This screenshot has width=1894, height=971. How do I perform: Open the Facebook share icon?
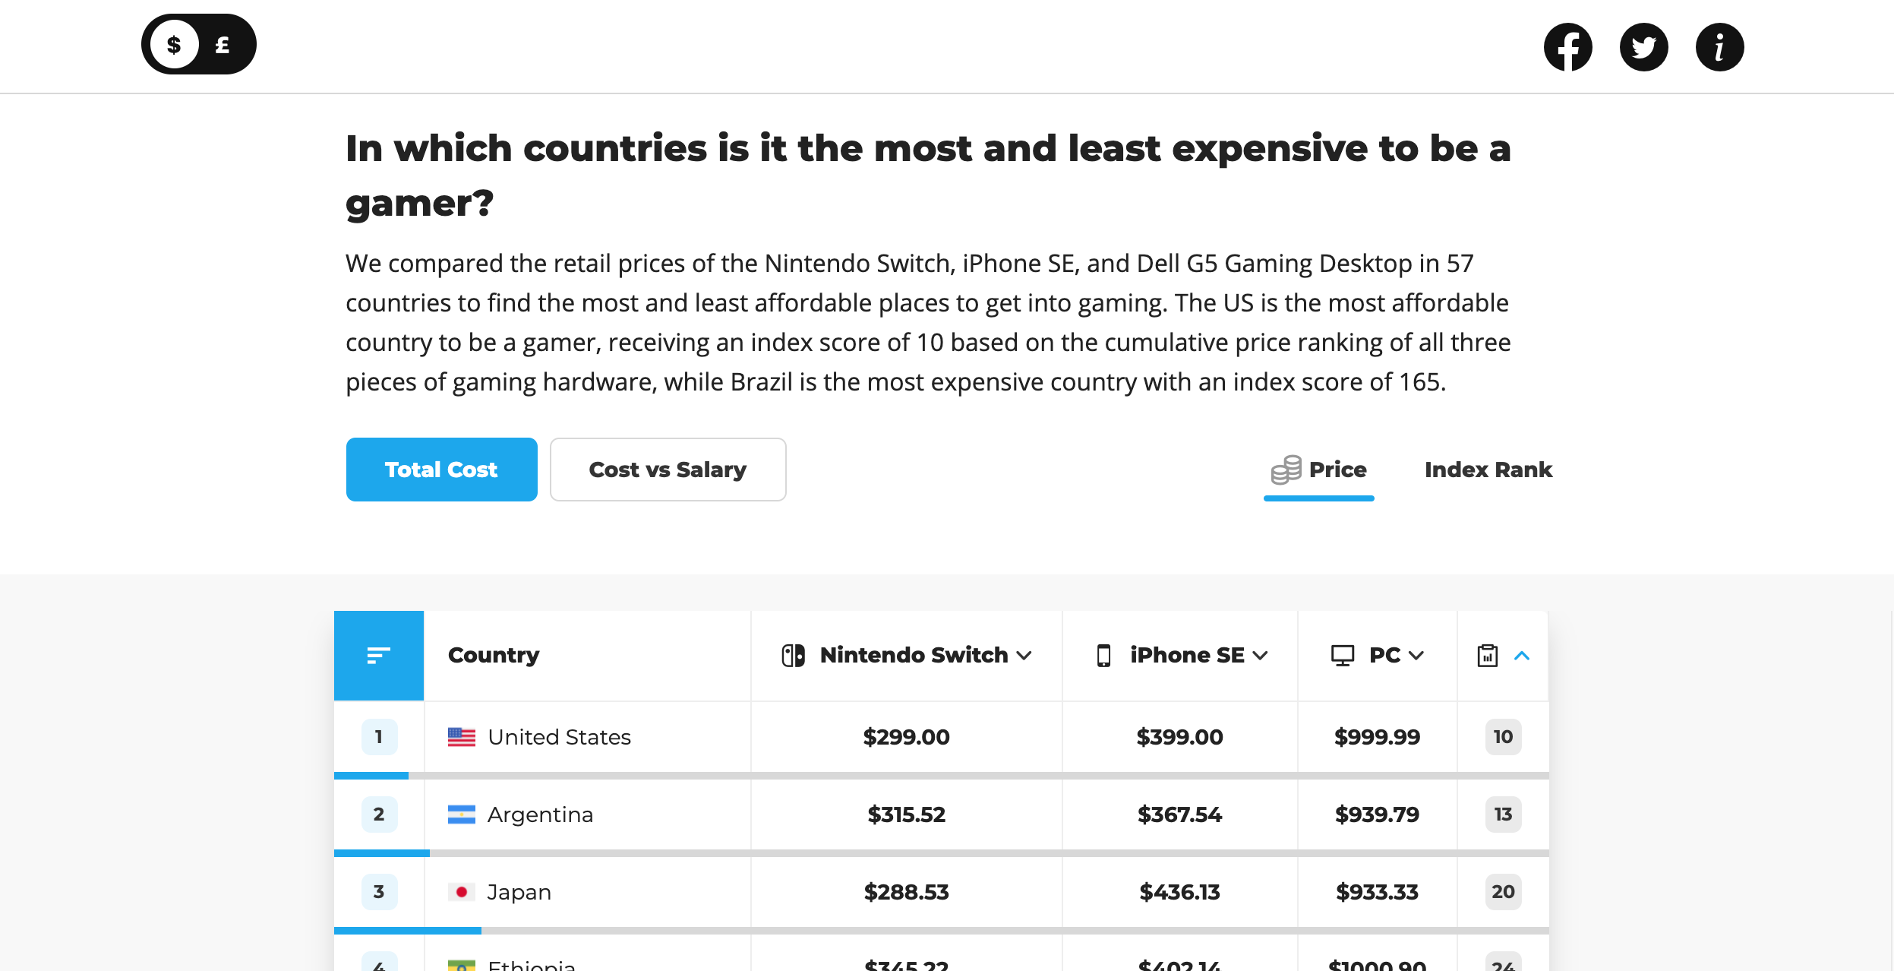click(1567, 47)
